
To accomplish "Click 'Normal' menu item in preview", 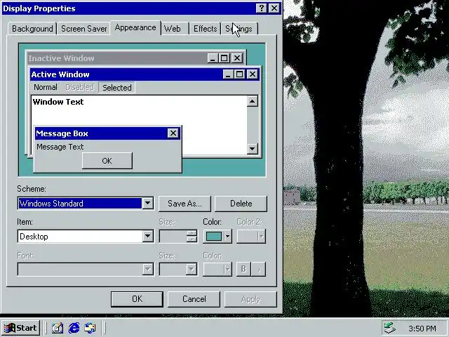I will click(46, 87).
